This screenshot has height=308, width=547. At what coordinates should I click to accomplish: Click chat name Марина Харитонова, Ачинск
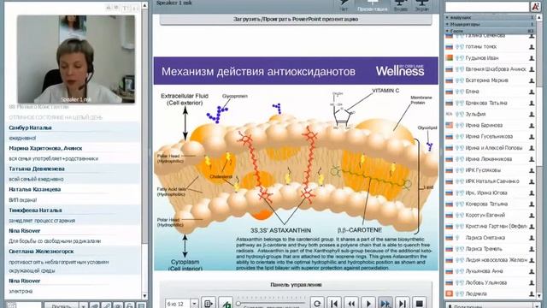tap(45, 148)
